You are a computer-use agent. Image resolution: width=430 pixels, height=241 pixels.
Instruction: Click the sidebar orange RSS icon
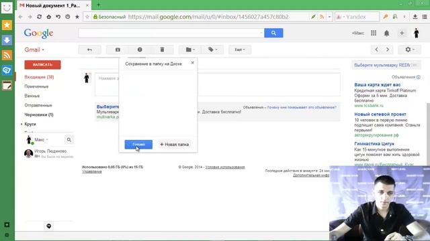pos(7,55)
